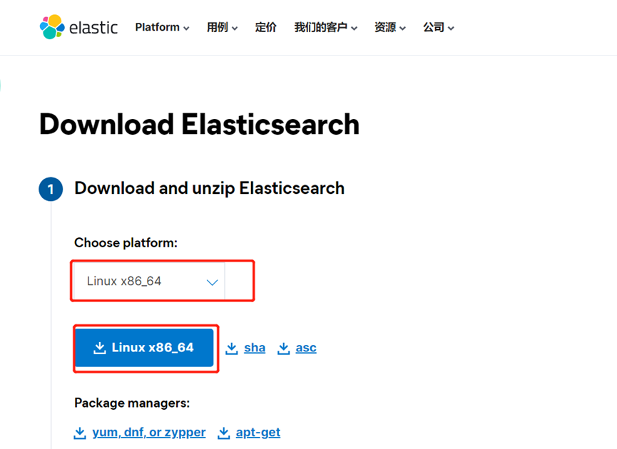Screen dimensions: 617x449
Task: Click the download icon next to apt-get
Action: [x=223, y=432]
